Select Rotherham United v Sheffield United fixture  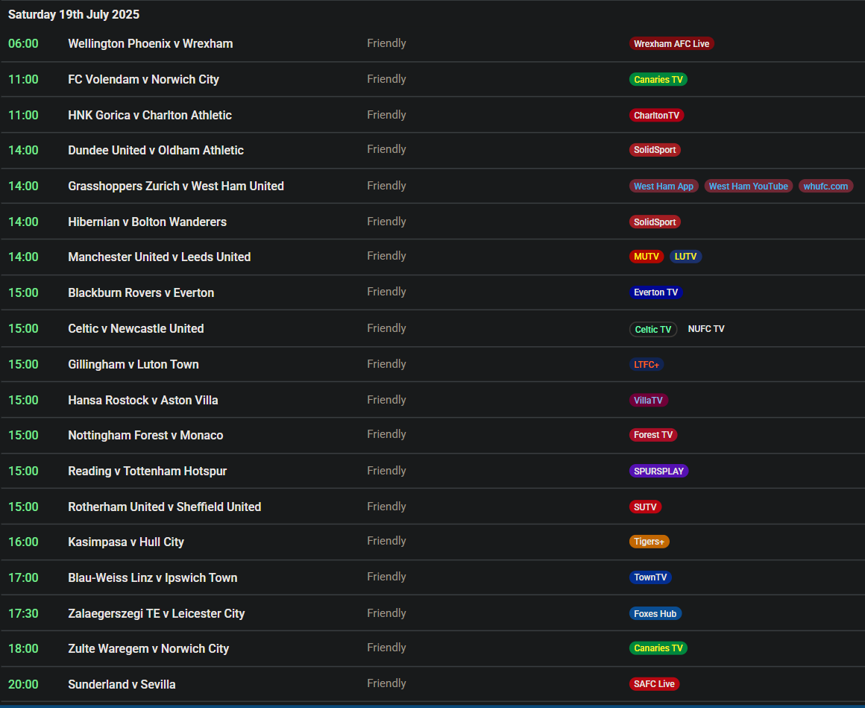point(164,507)
